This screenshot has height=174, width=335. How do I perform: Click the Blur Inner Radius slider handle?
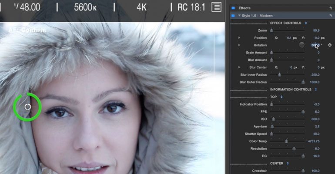point(279,75)
